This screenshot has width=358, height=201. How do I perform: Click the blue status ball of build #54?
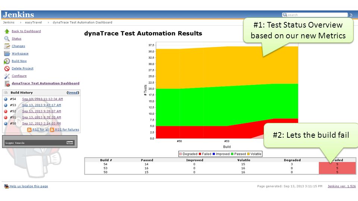[6, 99]
